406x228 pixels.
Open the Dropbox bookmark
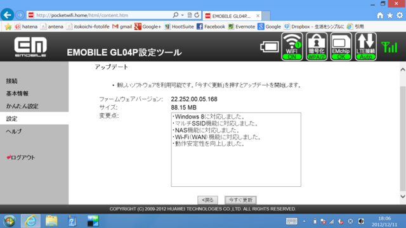pos(314,27)
